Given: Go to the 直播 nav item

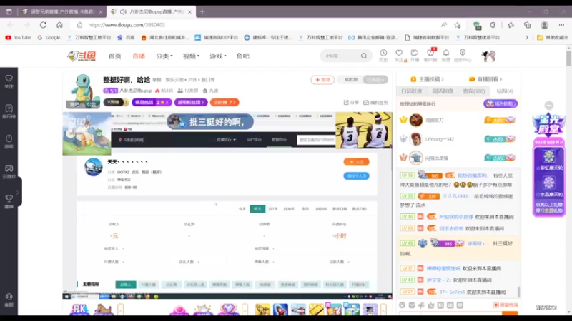Looking at the screenshot, I should point(139,56).
